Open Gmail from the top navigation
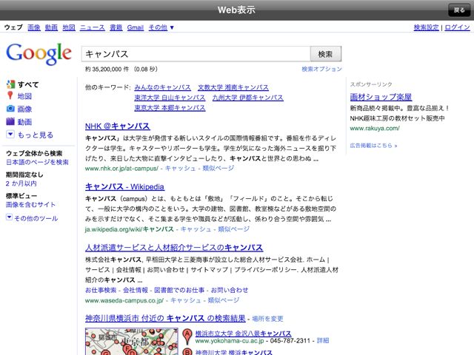The width and height of the screenshot is (474, 355). point(135,27)
